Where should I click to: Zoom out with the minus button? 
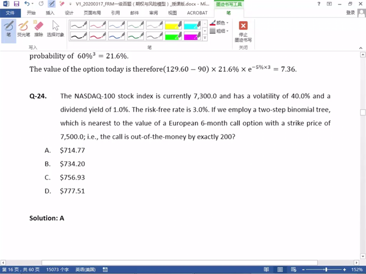point(303,269)
